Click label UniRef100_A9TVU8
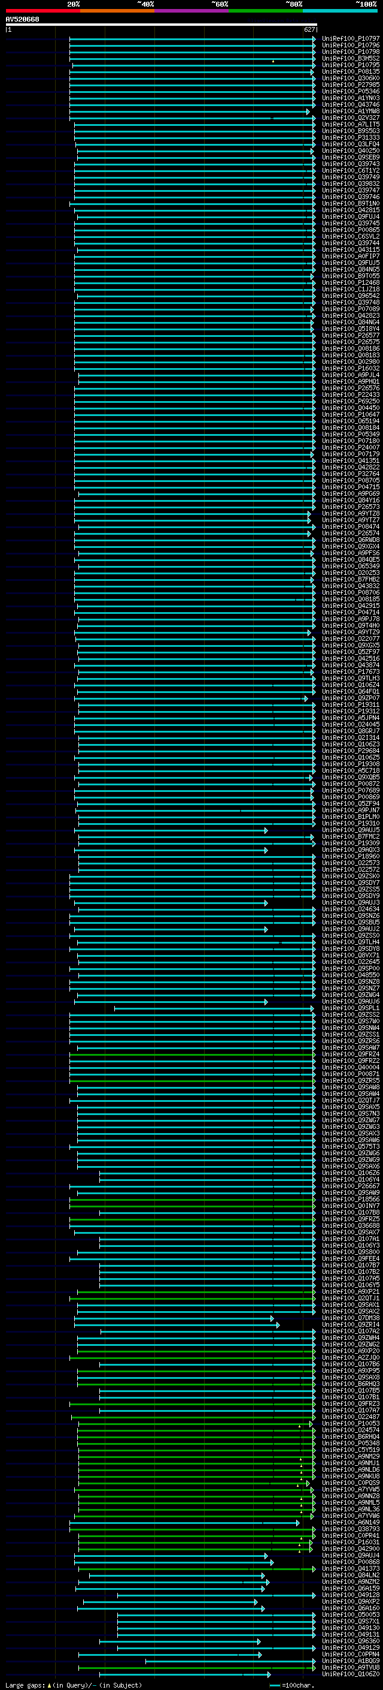Viewport: 383px width, 1690px height. pos(351,1668)
